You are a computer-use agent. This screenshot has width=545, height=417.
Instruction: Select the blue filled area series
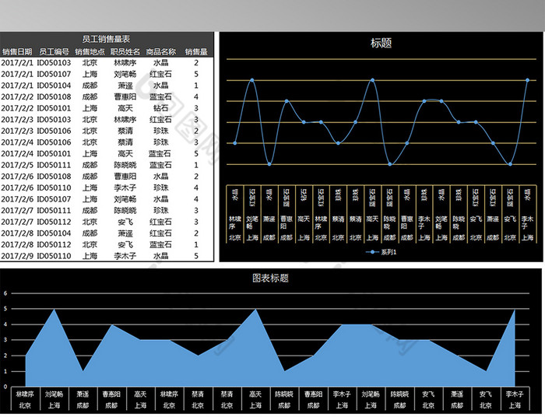(x=272, y=358)
